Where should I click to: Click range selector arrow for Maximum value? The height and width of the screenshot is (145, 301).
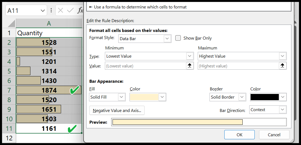click(282, 66)
